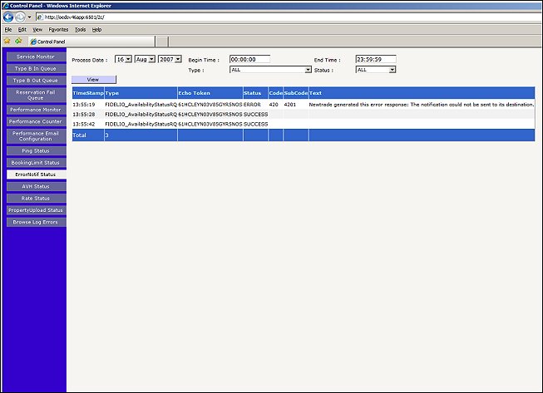This screenshot has height=393, width=543.
Task: Click the Begin Time input field
Action: (x=259, y=60)
